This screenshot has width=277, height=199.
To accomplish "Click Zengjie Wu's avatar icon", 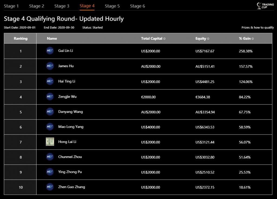I will 50,97.
